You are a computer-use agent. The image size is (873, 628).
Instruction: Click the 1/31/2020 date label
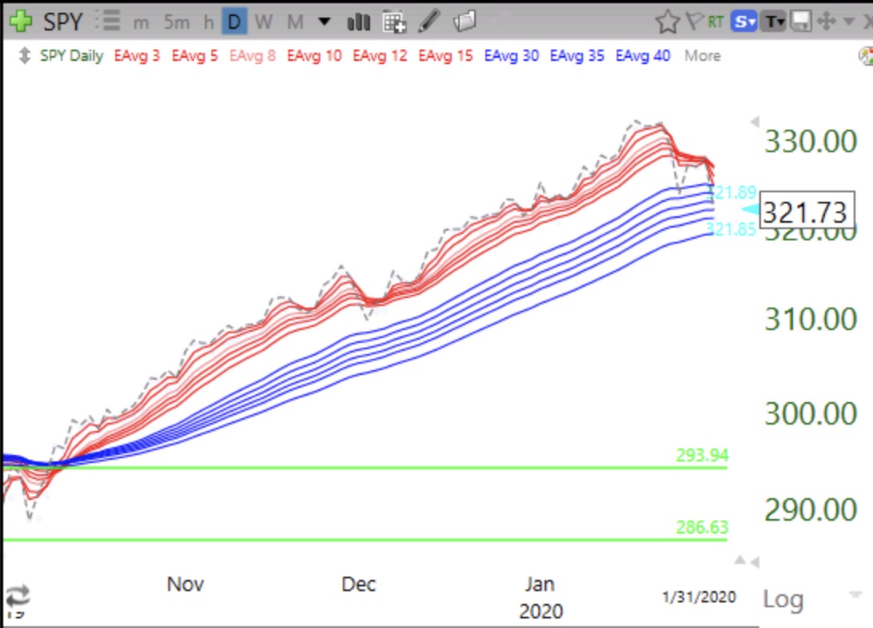(x=698, y=597)
